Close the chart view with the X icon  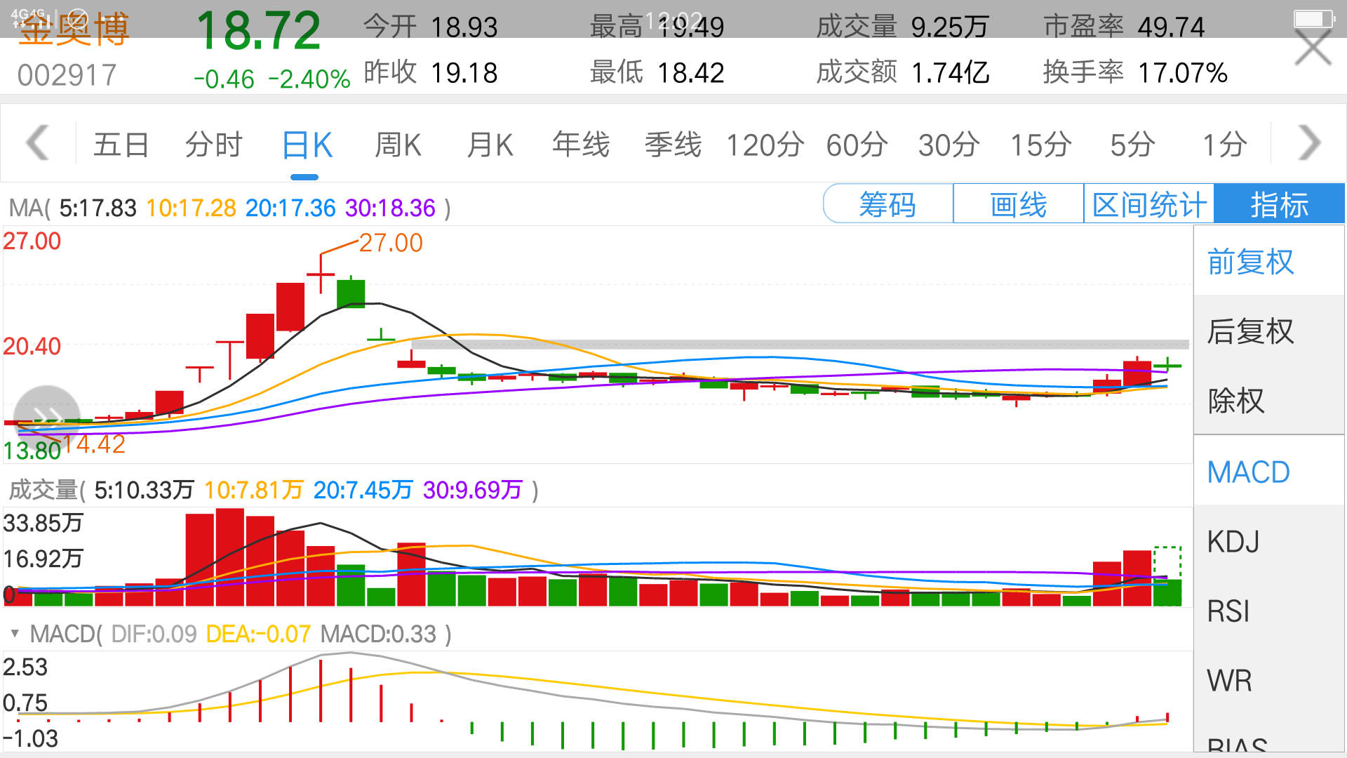click(1313, 47)
